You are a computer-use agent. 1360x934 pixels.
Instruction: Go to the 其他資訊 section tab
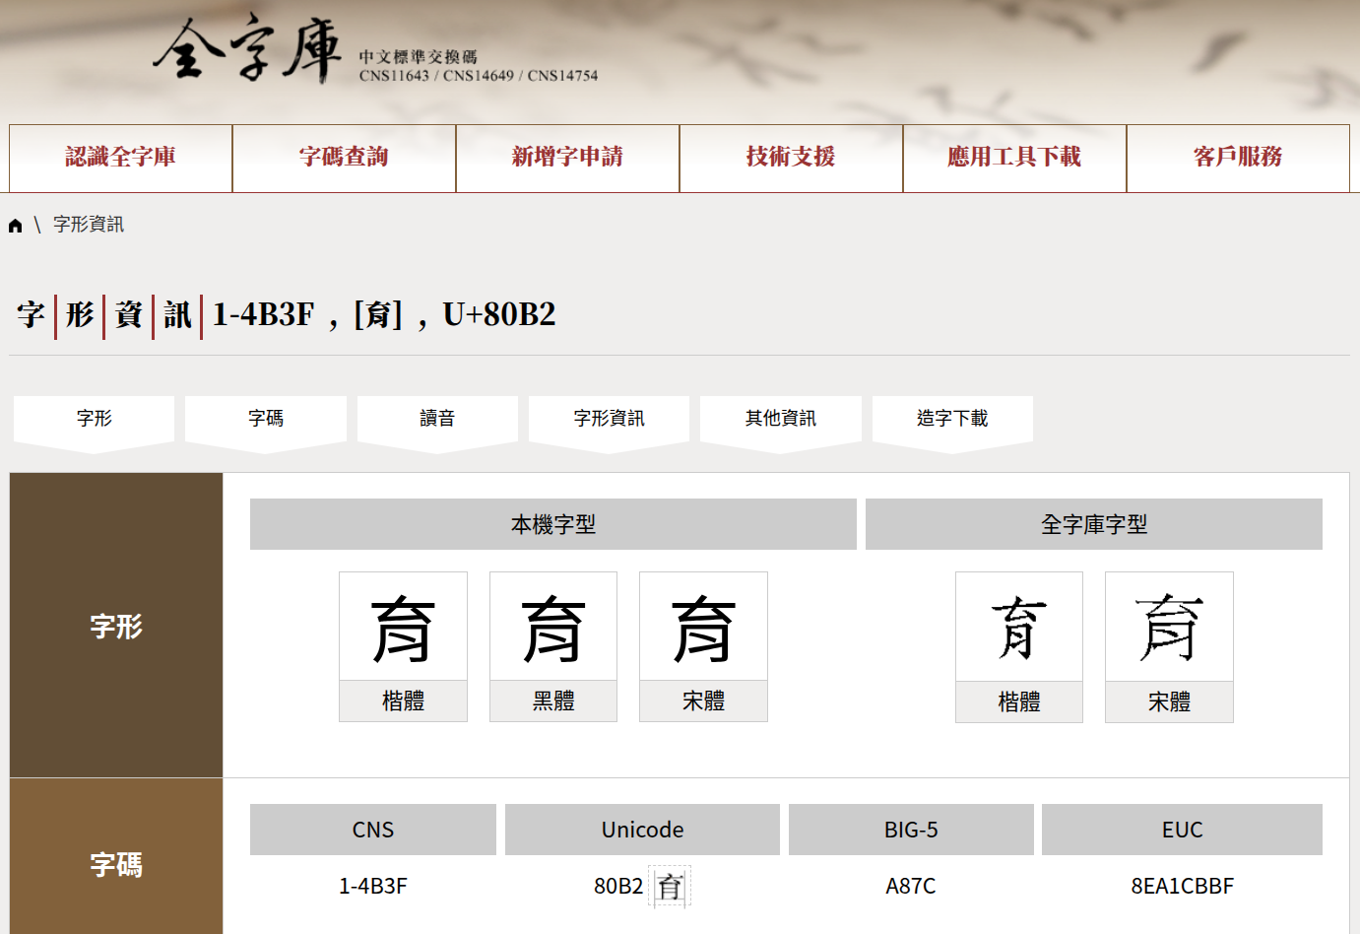point(781,419)
